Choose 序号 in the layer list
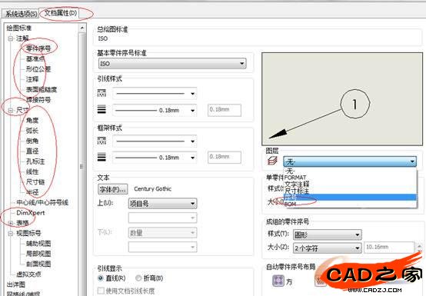This screenshot has height=296, width=426. pos(350,198)
